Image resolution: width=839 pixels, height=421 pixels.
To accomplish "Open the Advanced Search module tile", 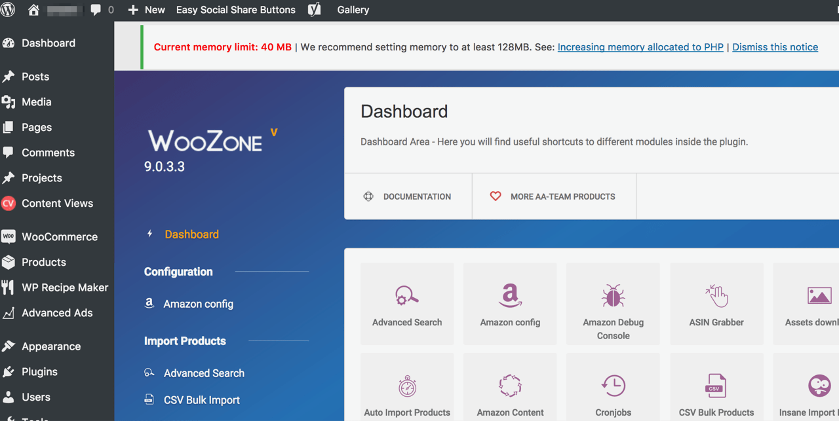I will click(x=407, y=304).
